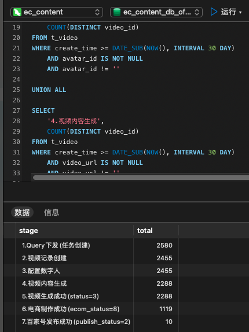The height and width of the screenshot is (332, 249).
Task: Click 'AND avatar_id IS NOT NULL' on line 22
Action: [x=95, y=58]
